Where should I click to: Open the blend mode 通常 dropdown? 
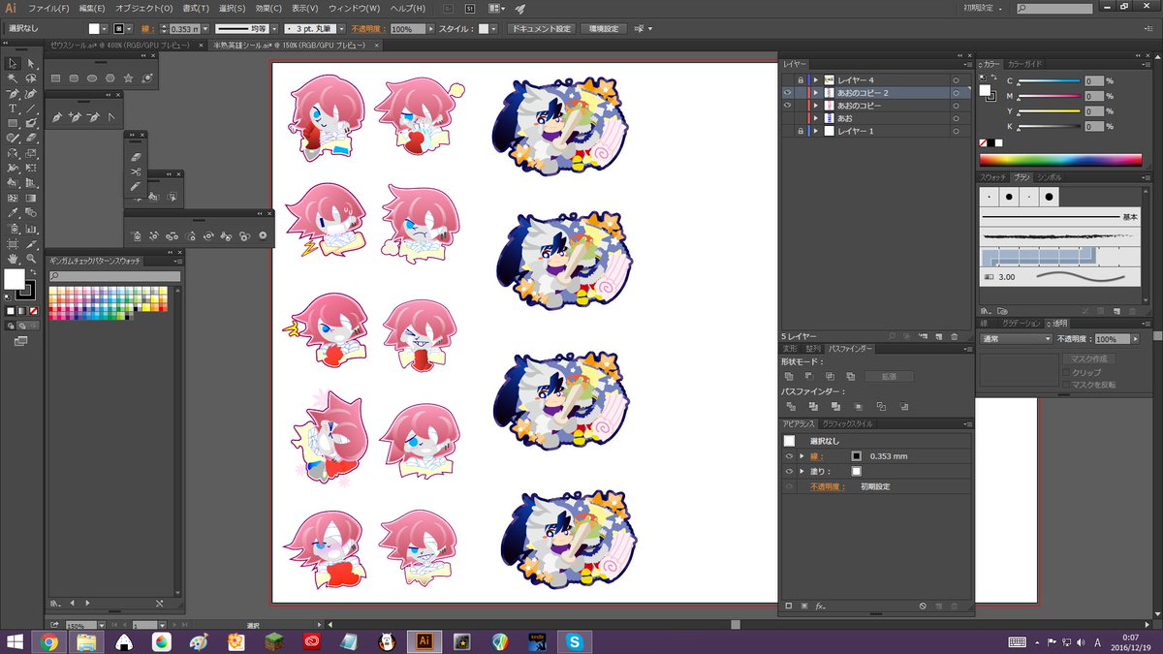(x=1016, y=339)
